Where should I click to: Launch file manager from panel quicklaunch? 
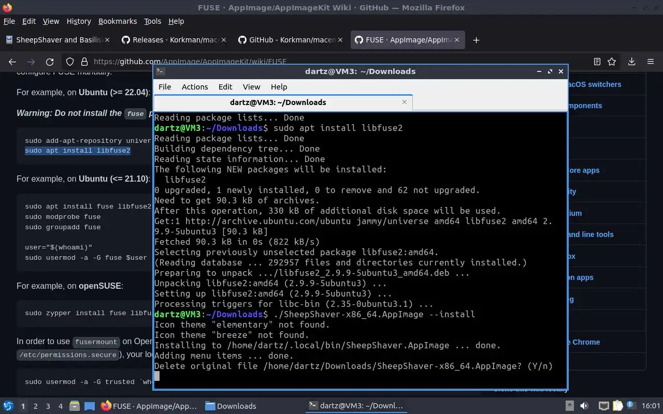click(75, 406)
